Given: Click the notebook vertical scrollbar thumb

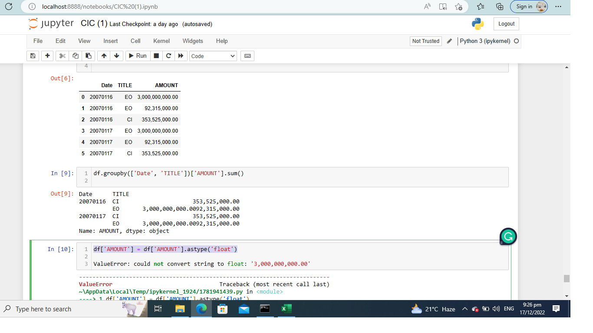Looking at the screenshot, I should point(567,278).
